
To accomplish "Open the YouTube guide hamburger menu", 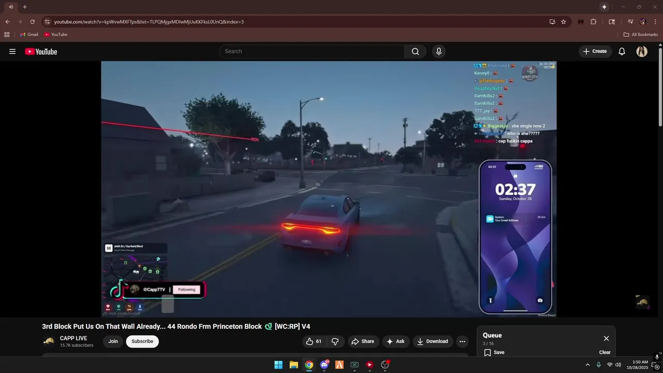I will click(x=12, y=51).
